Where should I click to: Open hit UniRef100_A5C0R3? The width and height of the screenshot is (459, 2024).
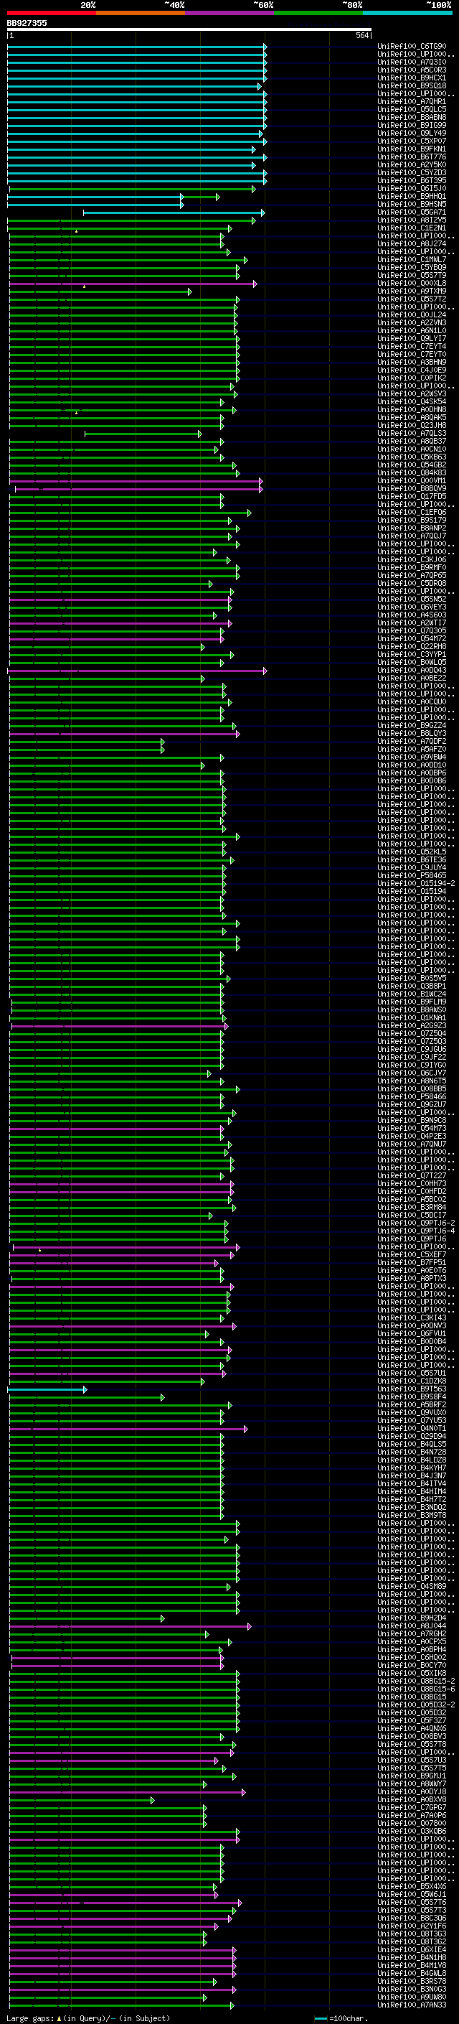pos(412,70)
